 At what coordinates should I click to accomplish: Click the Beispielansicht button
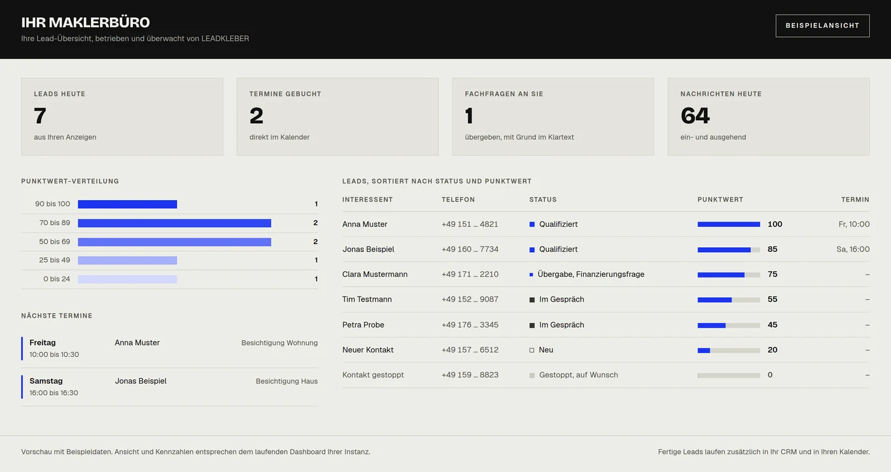tap(822, 25)
